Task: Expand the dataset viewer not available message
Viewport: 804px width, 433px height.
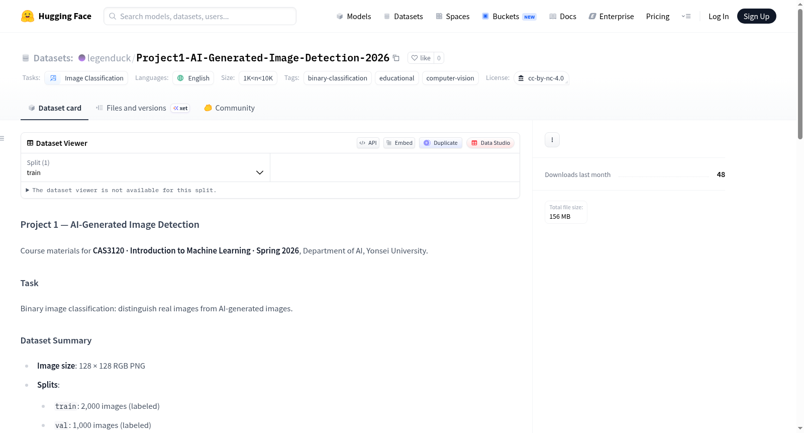Action: pyautogui.click(x=121, y=190)
